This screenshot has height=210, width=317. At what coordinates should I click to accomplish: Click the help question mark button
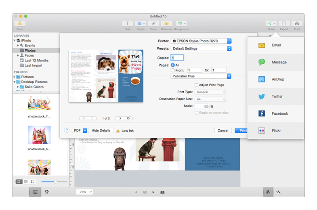(x=67, y=130)
